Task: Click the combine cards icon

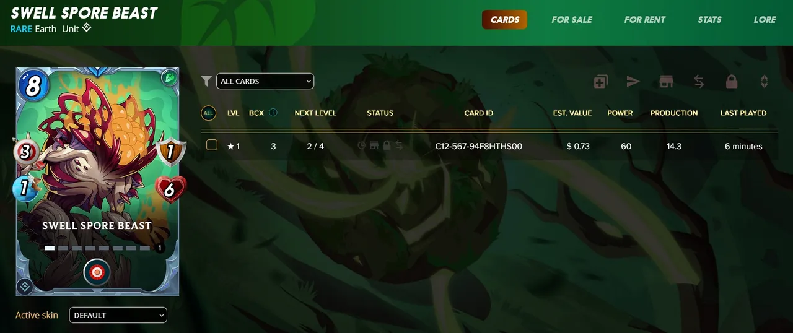Action: click(x=600, y=81)
